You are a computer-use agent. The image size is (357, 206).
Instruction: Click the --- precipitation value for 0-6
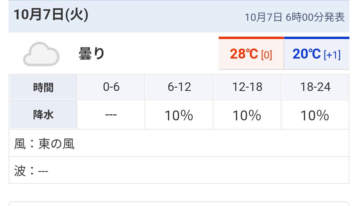point(111,115)
